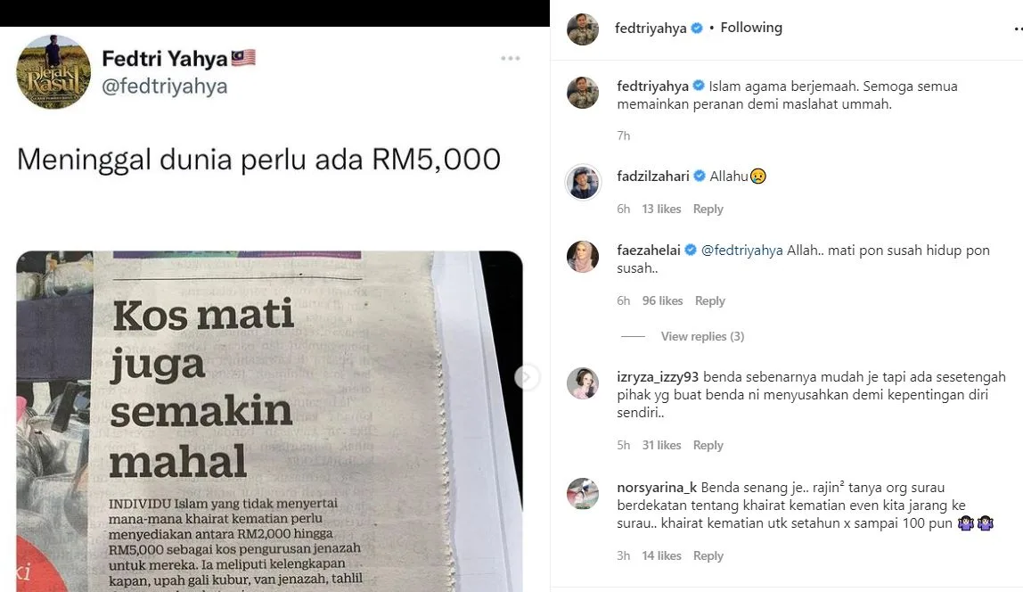This screenshot has height=592, width=1023.
Task: Show the 13 likes on fadzilzahari's comment
Action: 661,209
